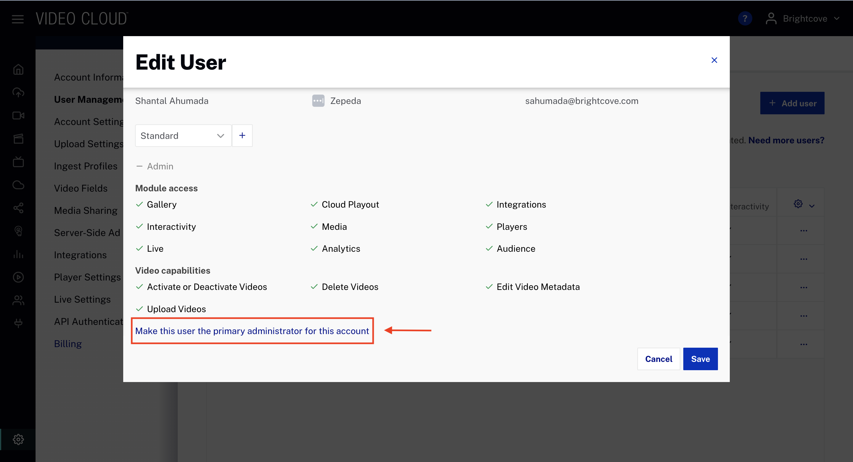Open the Interactivity touch icon in sidebar
The image size is (853, 462).
coord(18,231)
